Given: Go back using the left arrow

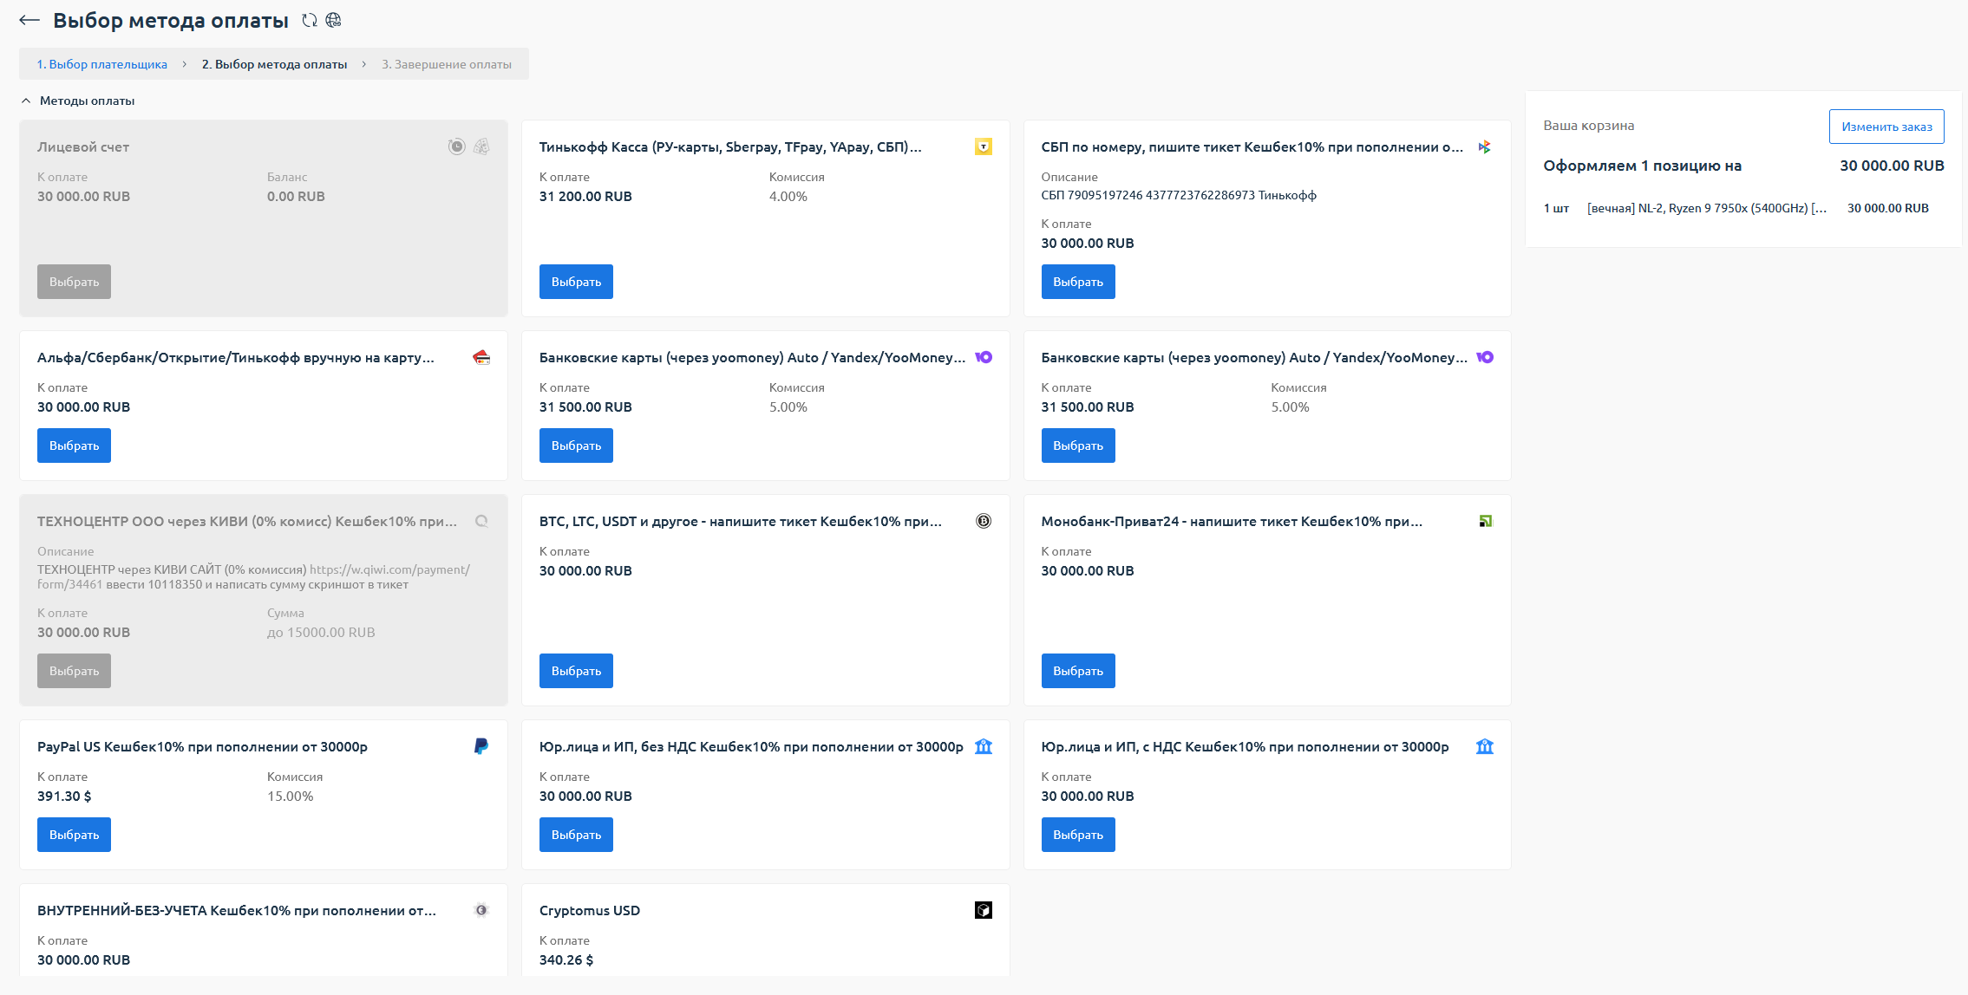Looking at the screenshot, I should 29,20.
